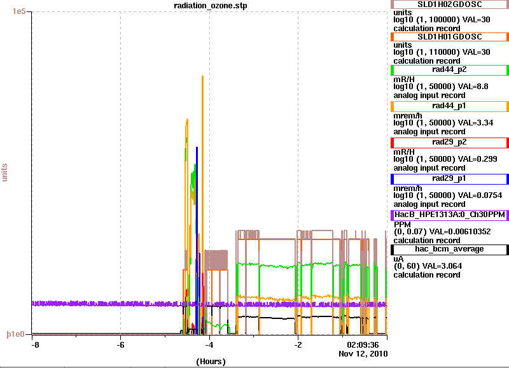Click the 1e5 y-axis maximum label

pos(19,11)
